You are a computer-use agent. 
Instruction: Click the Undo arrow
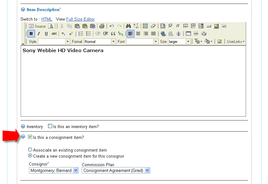point(112,26)
